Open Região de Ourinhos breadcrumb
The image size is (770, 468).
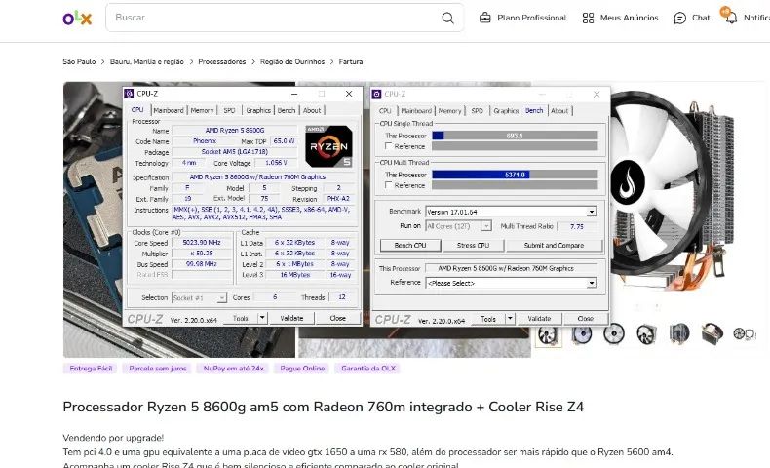(x=292, y=61)
